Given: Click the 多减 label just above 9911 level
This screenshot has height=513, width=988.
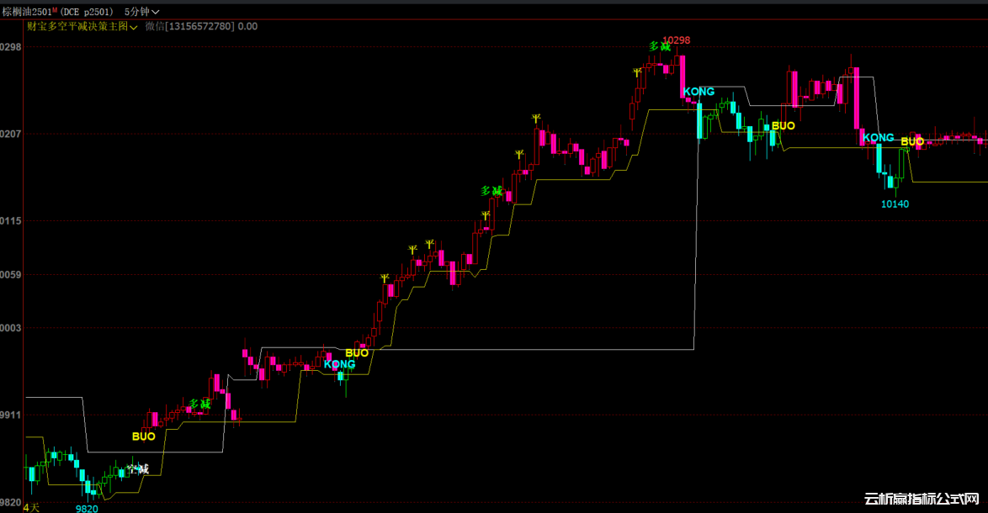Looking at the screenshot, I should (x=199, y=404).
